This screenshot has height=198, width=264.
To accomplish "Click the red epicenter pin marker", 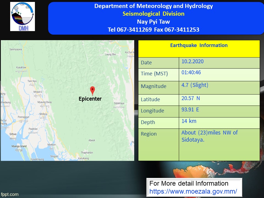I will pos(93,90).
